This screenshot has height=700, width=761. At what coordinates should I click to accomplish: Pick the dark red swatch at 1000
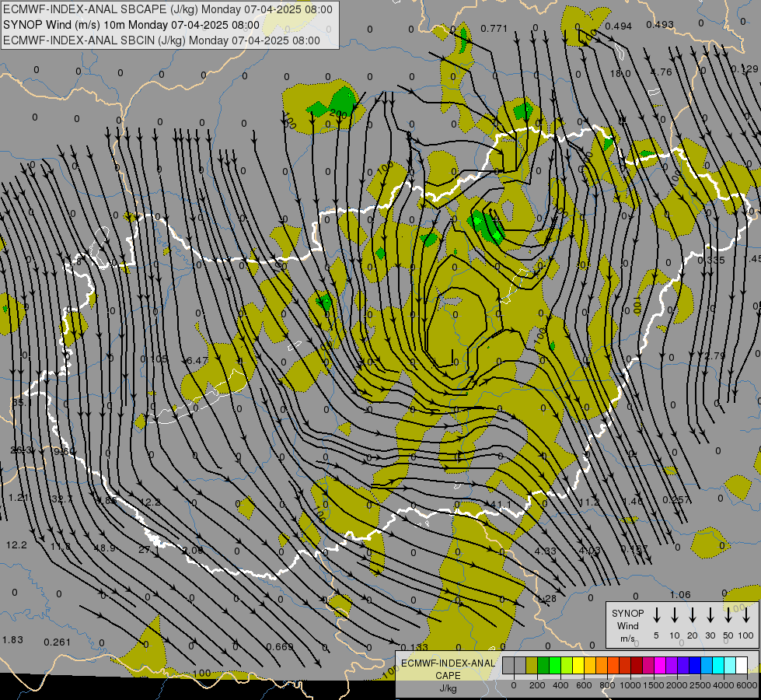click(637, 666)
